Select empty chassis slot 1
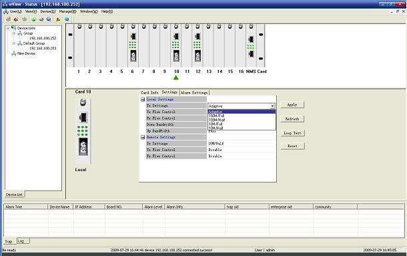 click(79, 45)
